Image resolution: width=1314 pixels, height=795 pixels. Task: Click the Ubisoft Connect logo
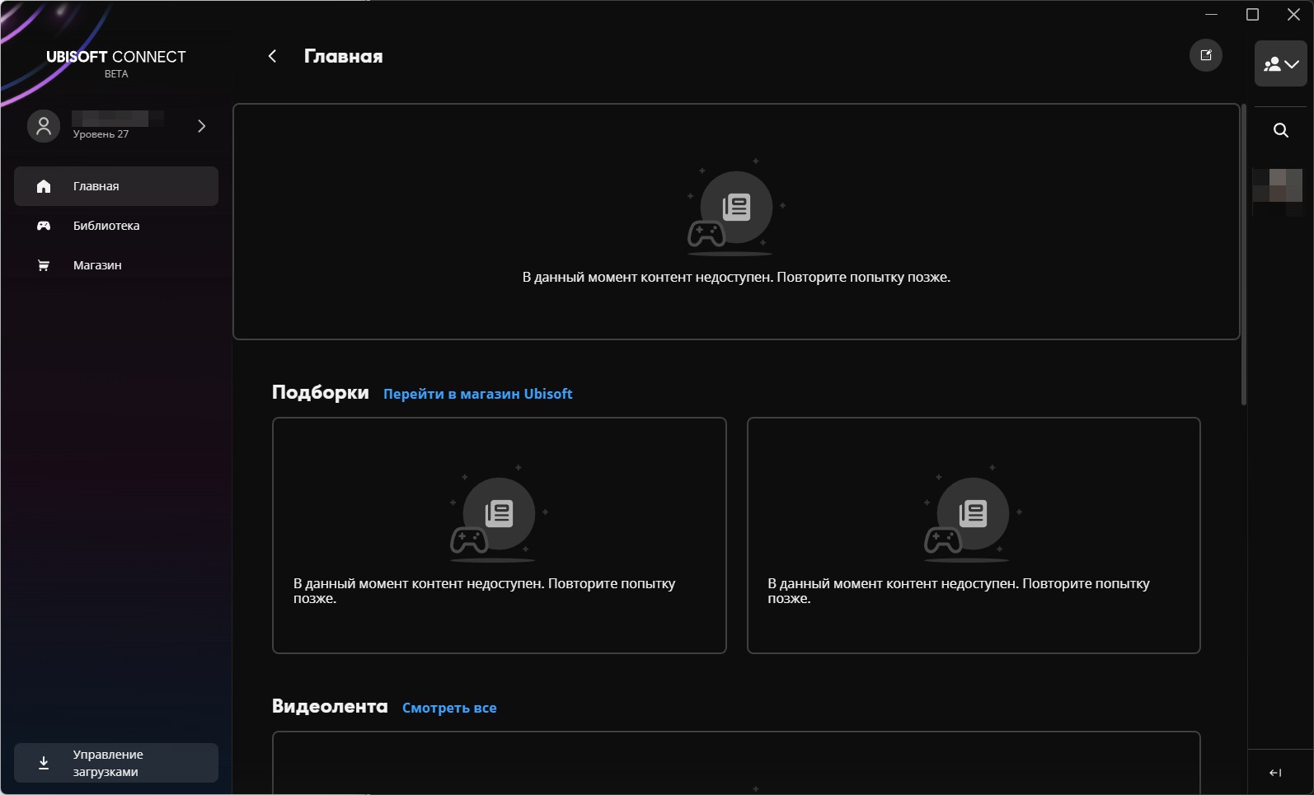[x=116, y=58]
